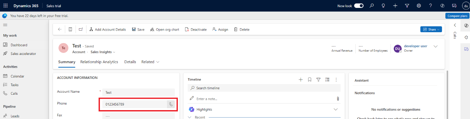Click the Enter a note field
The height and width of the screenshot is (119, 470).
point(261,99)
